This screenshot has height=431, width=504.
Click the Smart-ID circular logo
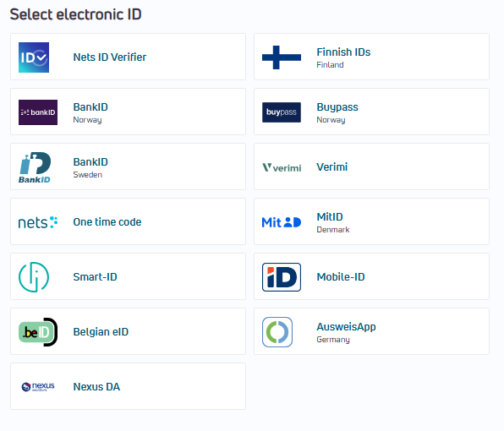(34, 277)
